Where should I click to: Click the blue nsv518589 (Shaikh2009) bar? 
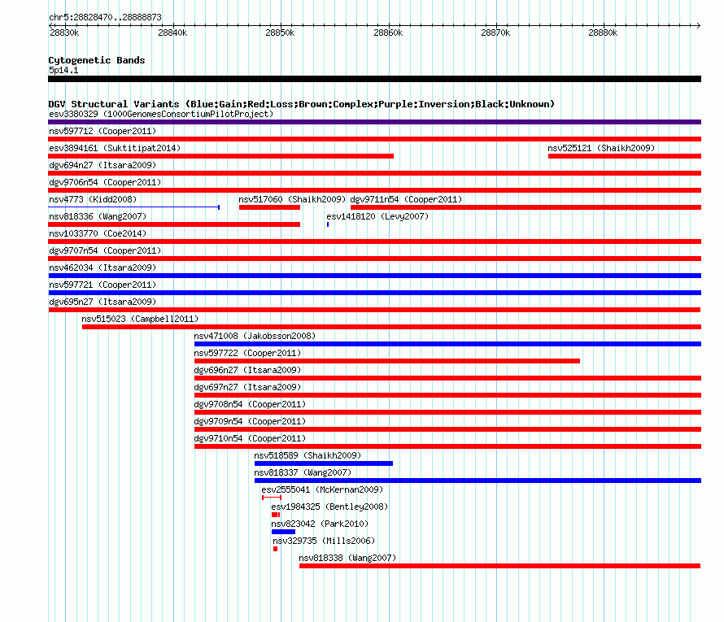click(x=324, y=463)
